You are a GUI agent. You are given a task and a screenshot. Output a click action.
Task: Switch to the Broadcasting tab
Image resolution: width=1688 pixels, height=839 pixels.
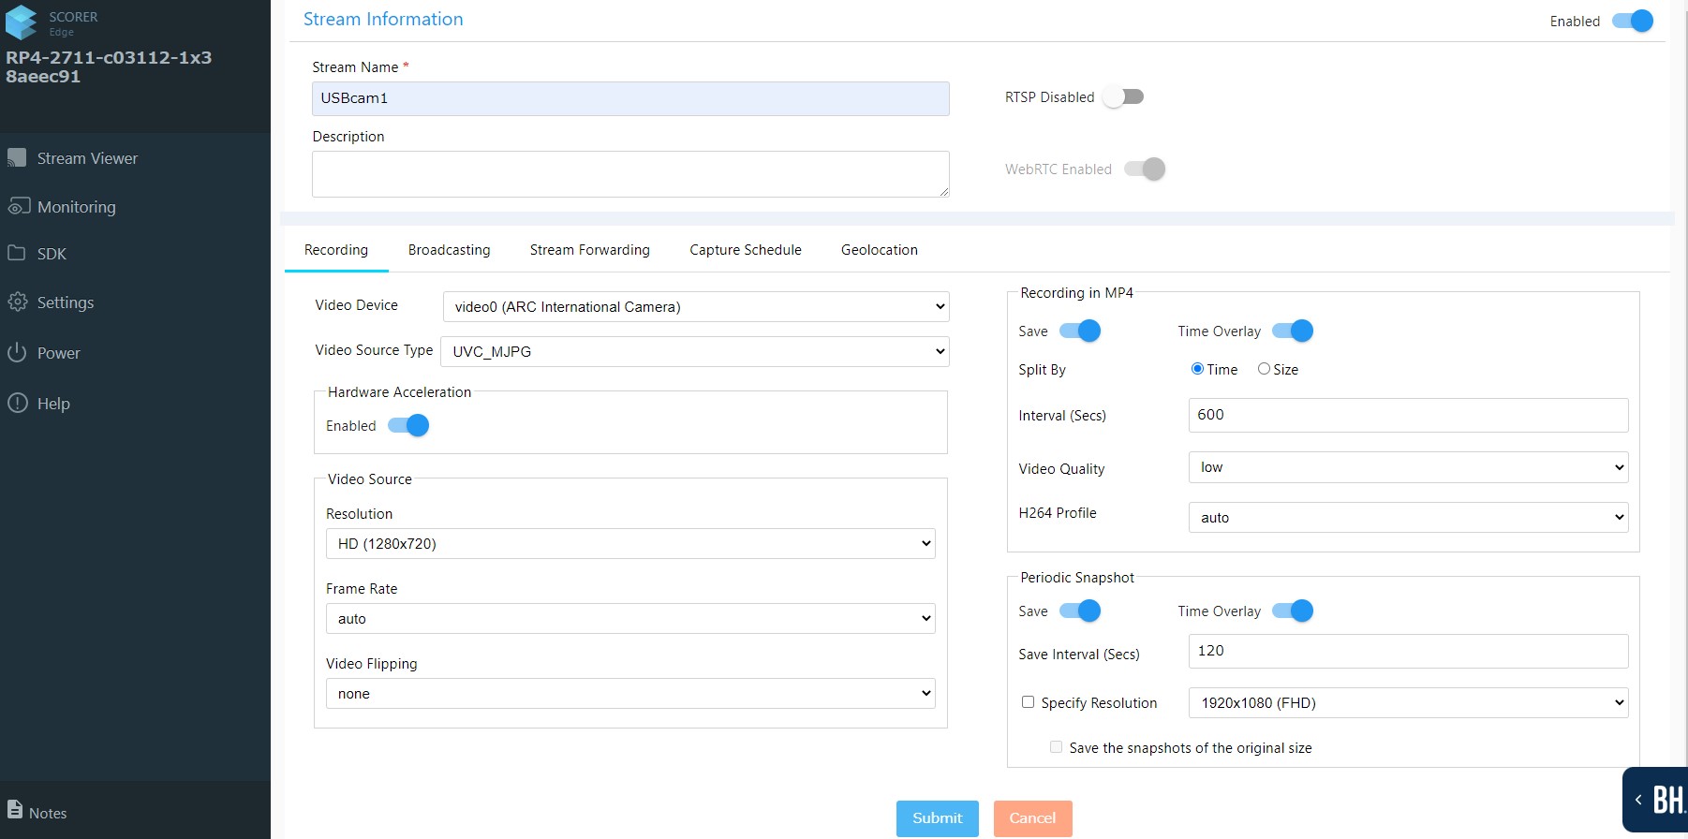point(449,250)
